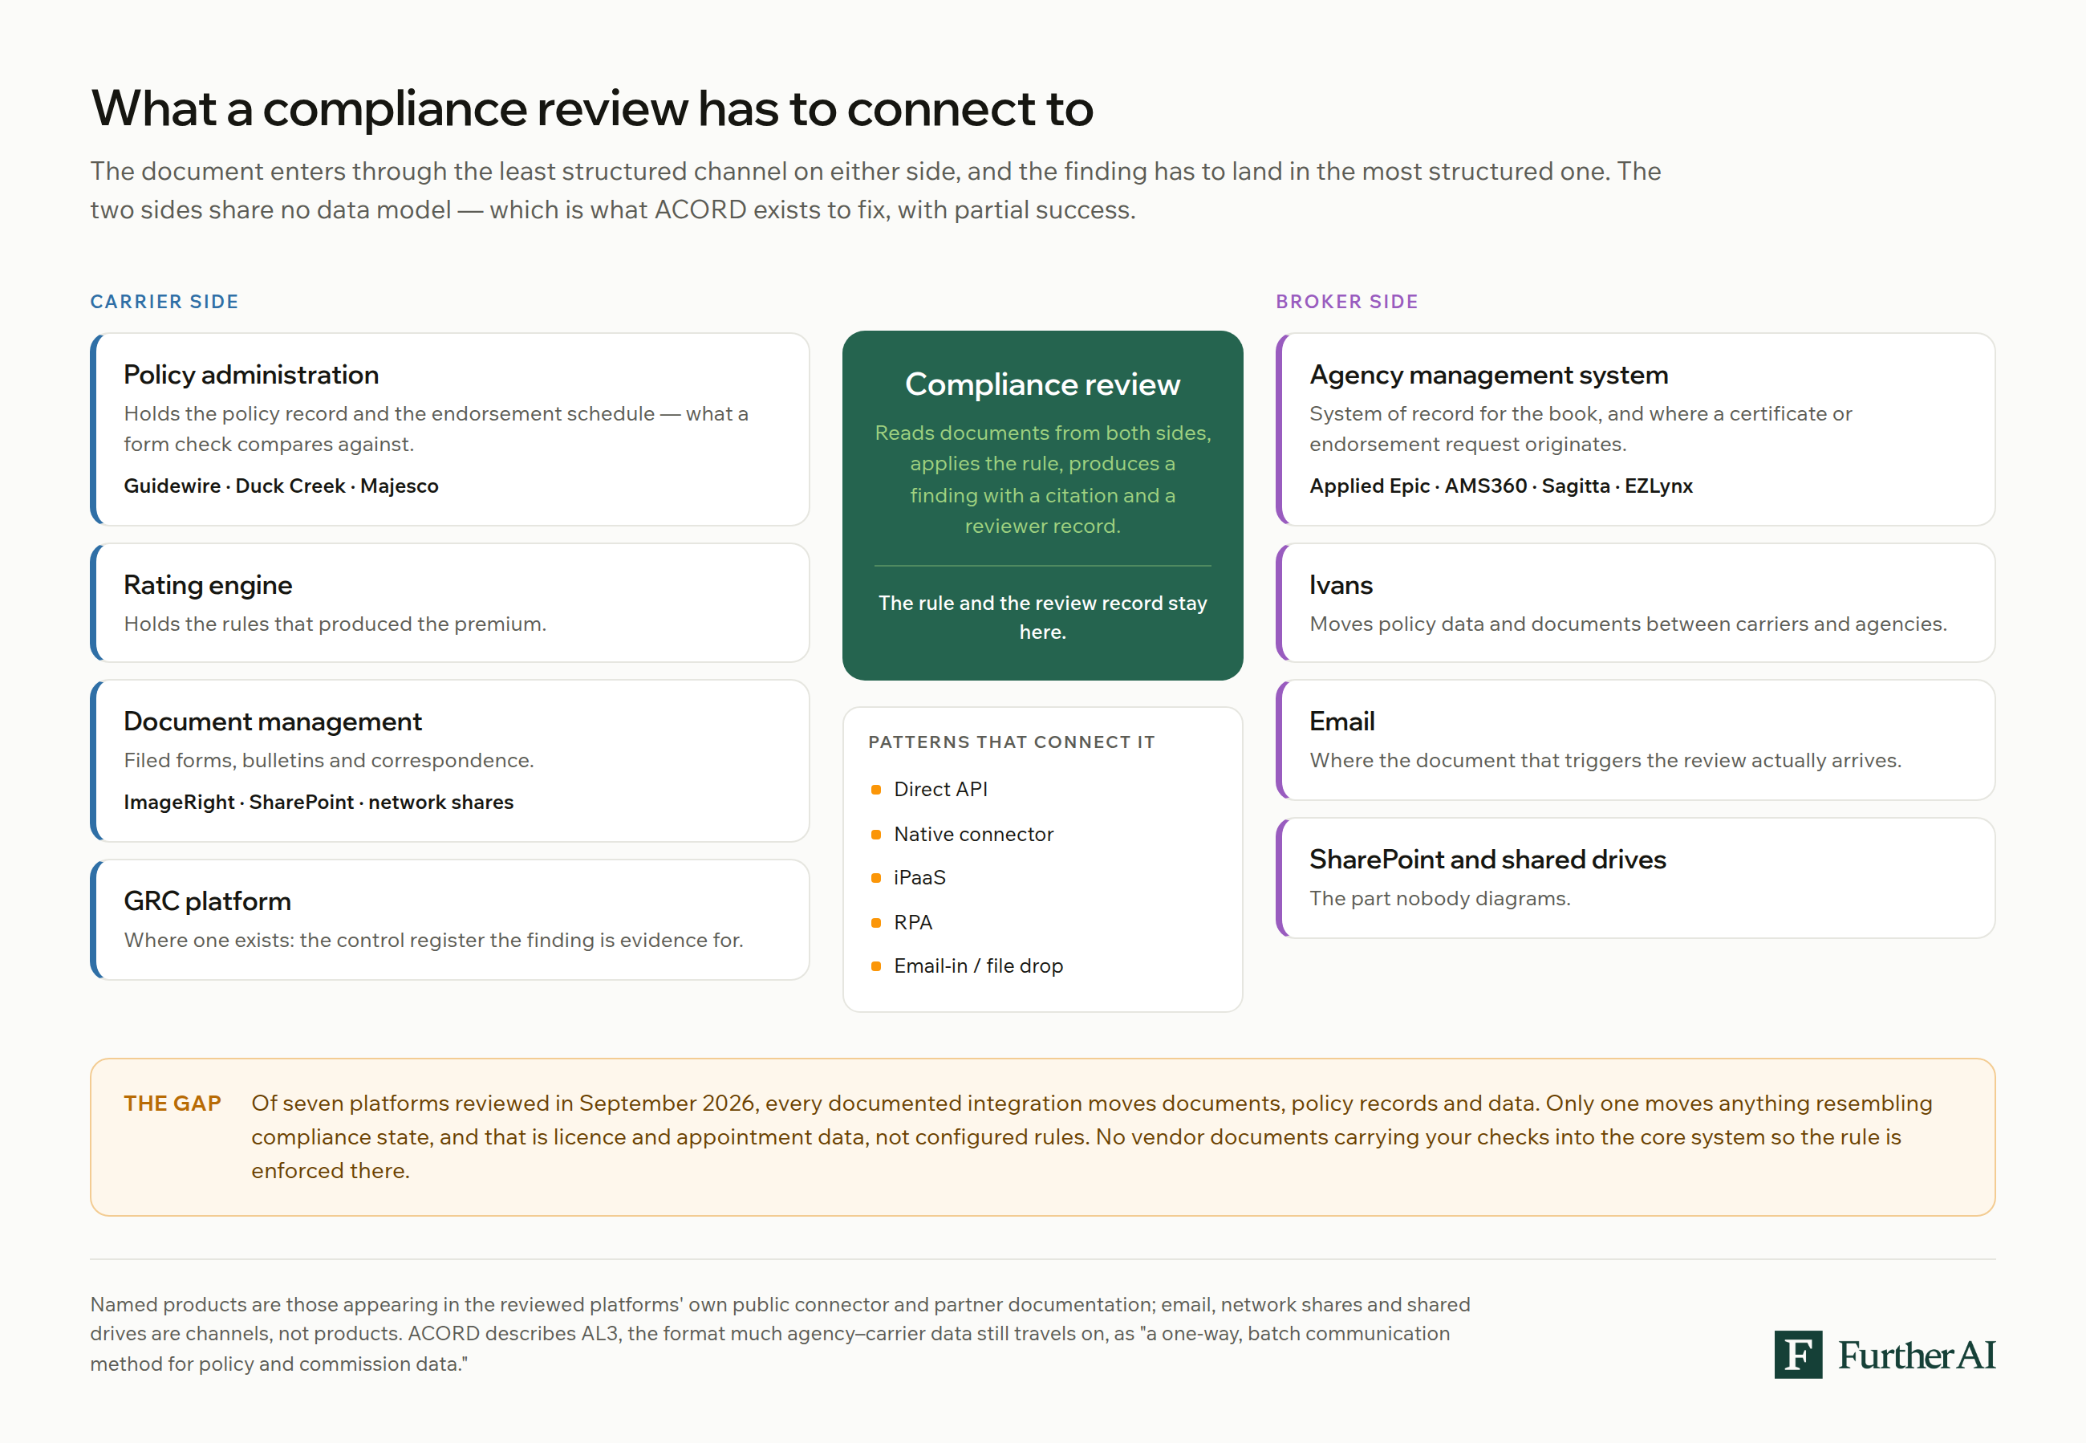Click 'Filed forms, bulletins and correspondence.' text
This screenshot has height=1443, width=2086.
click(329, 760)
